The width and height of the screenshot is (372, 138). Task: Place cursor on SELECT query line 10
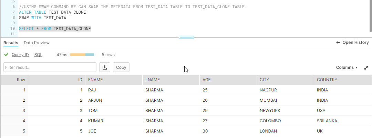(x=55, y=29)
